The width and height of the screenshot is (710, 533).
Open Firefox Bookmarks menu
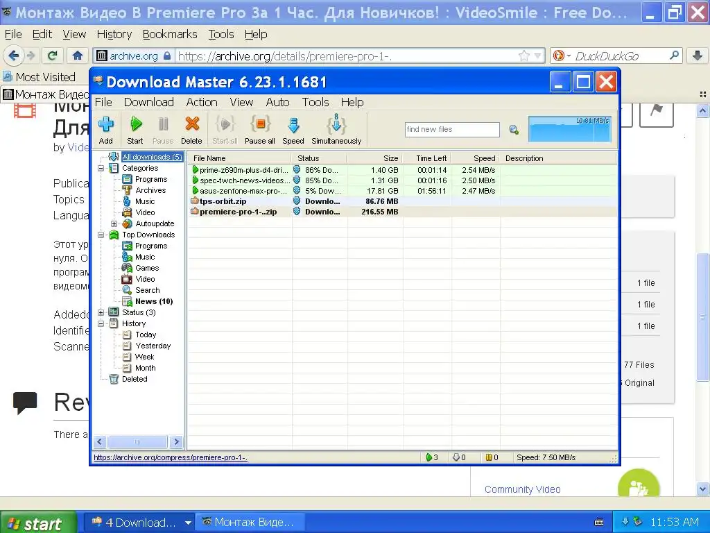(170, 35)
